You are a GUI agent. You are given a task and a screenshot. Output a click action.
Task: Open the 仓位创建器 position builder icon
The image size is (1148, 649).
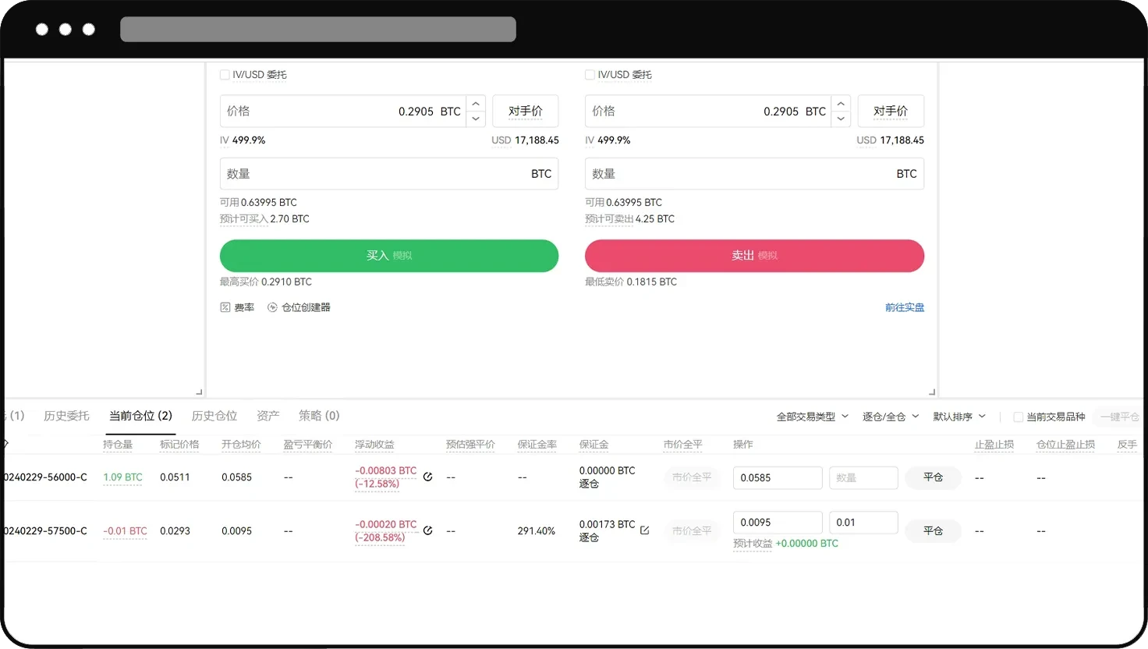[272, 307]
